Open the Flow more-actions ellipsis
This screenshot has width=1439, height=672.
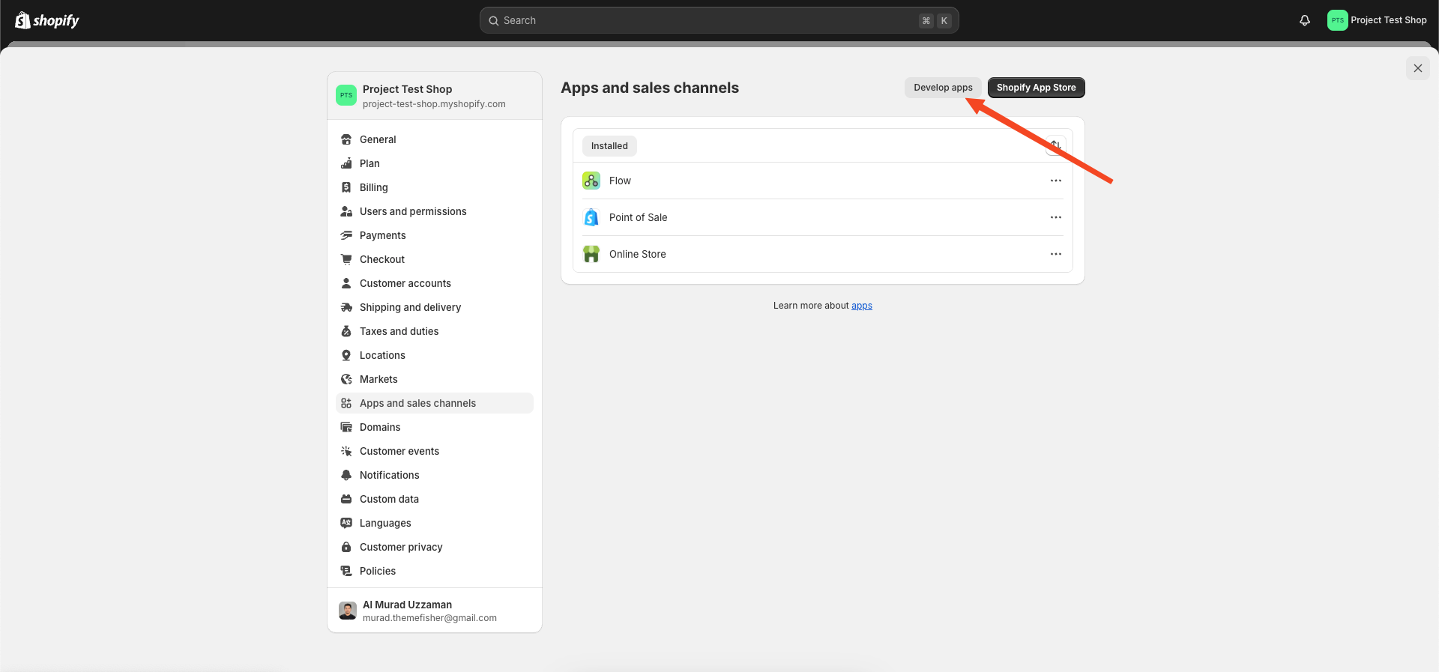click(x=1055, y=181)
